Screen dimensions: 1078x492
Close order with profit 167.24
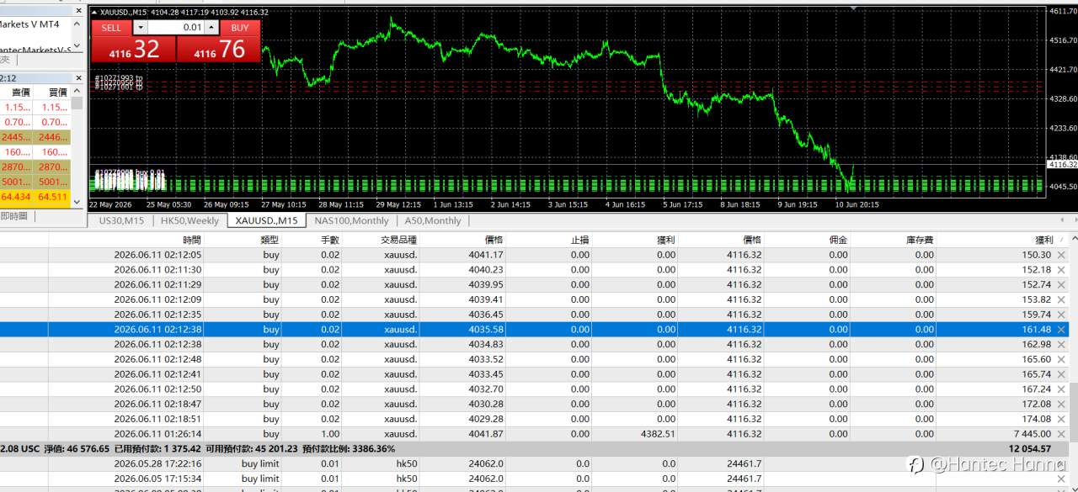coord(1061,389)
